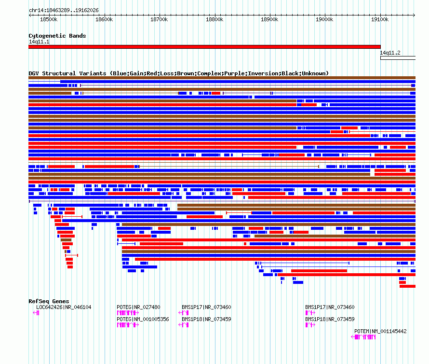This screenshot has width=429, height=364.
Task: Select the POTEG NM_001005356 transcript glyph
Action: [x=128, y=325]
